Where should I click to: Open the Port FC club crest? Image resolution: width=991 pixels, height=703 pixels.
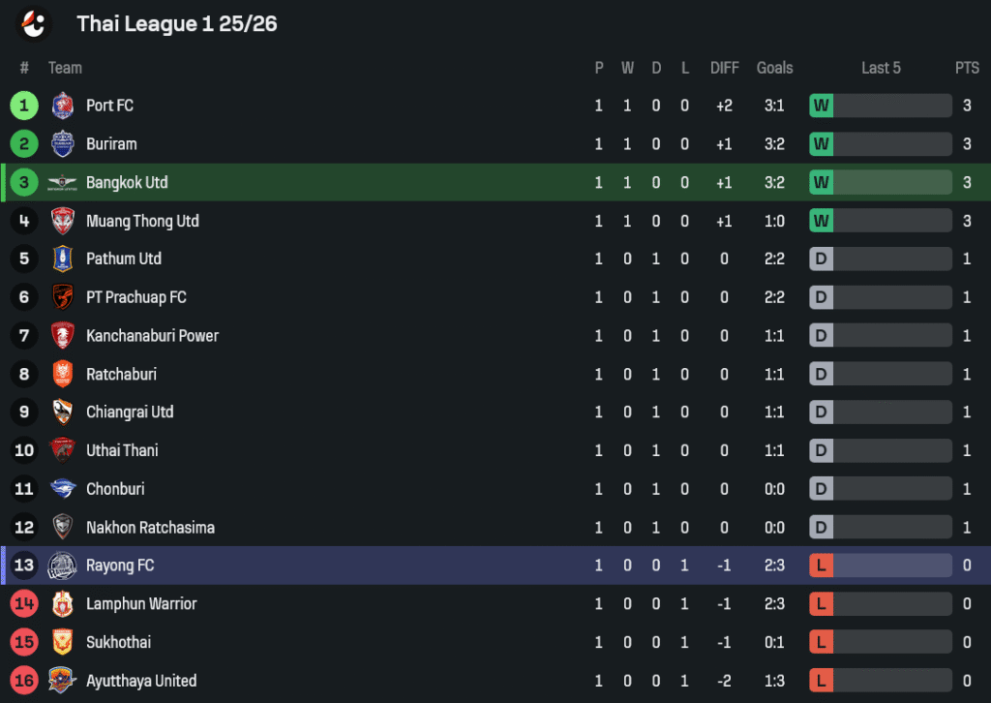tap(63, 106)
